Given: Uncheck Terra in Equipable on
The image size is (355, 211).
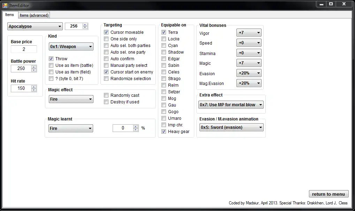Looking at the screenshot, I should coord(164,32).
